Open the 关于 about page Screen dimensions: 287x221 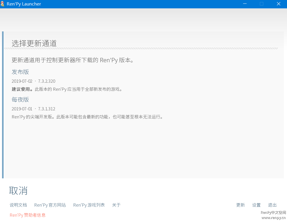tap(116, 205)
